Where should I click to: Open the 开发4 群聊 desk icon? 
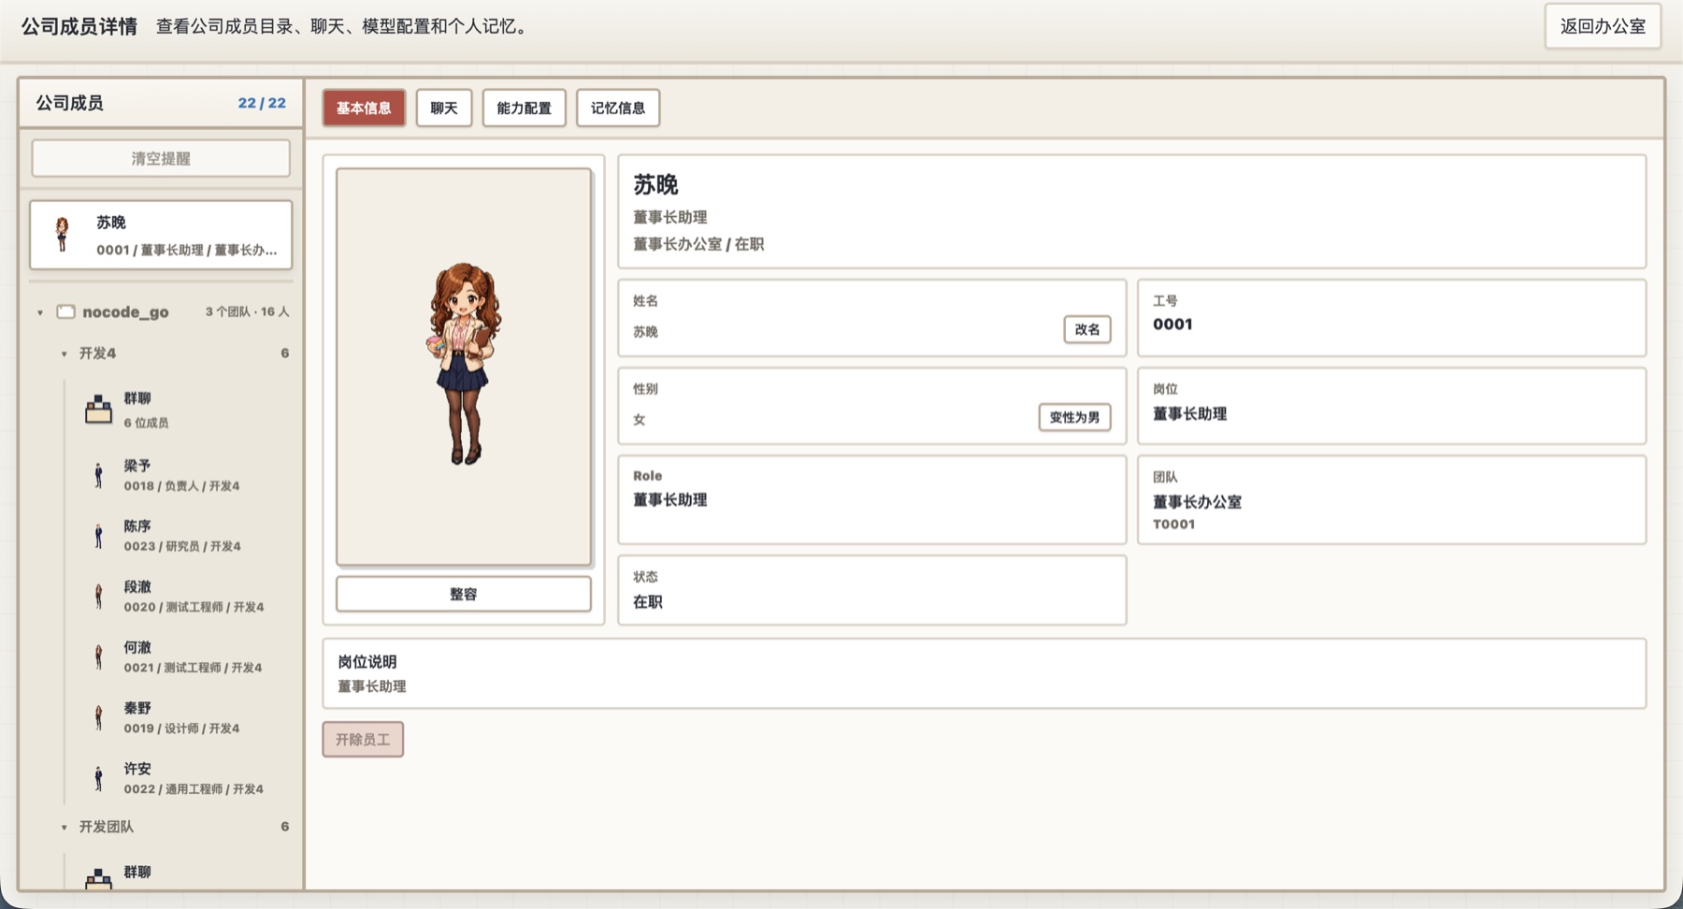click(x=98, y=410)
